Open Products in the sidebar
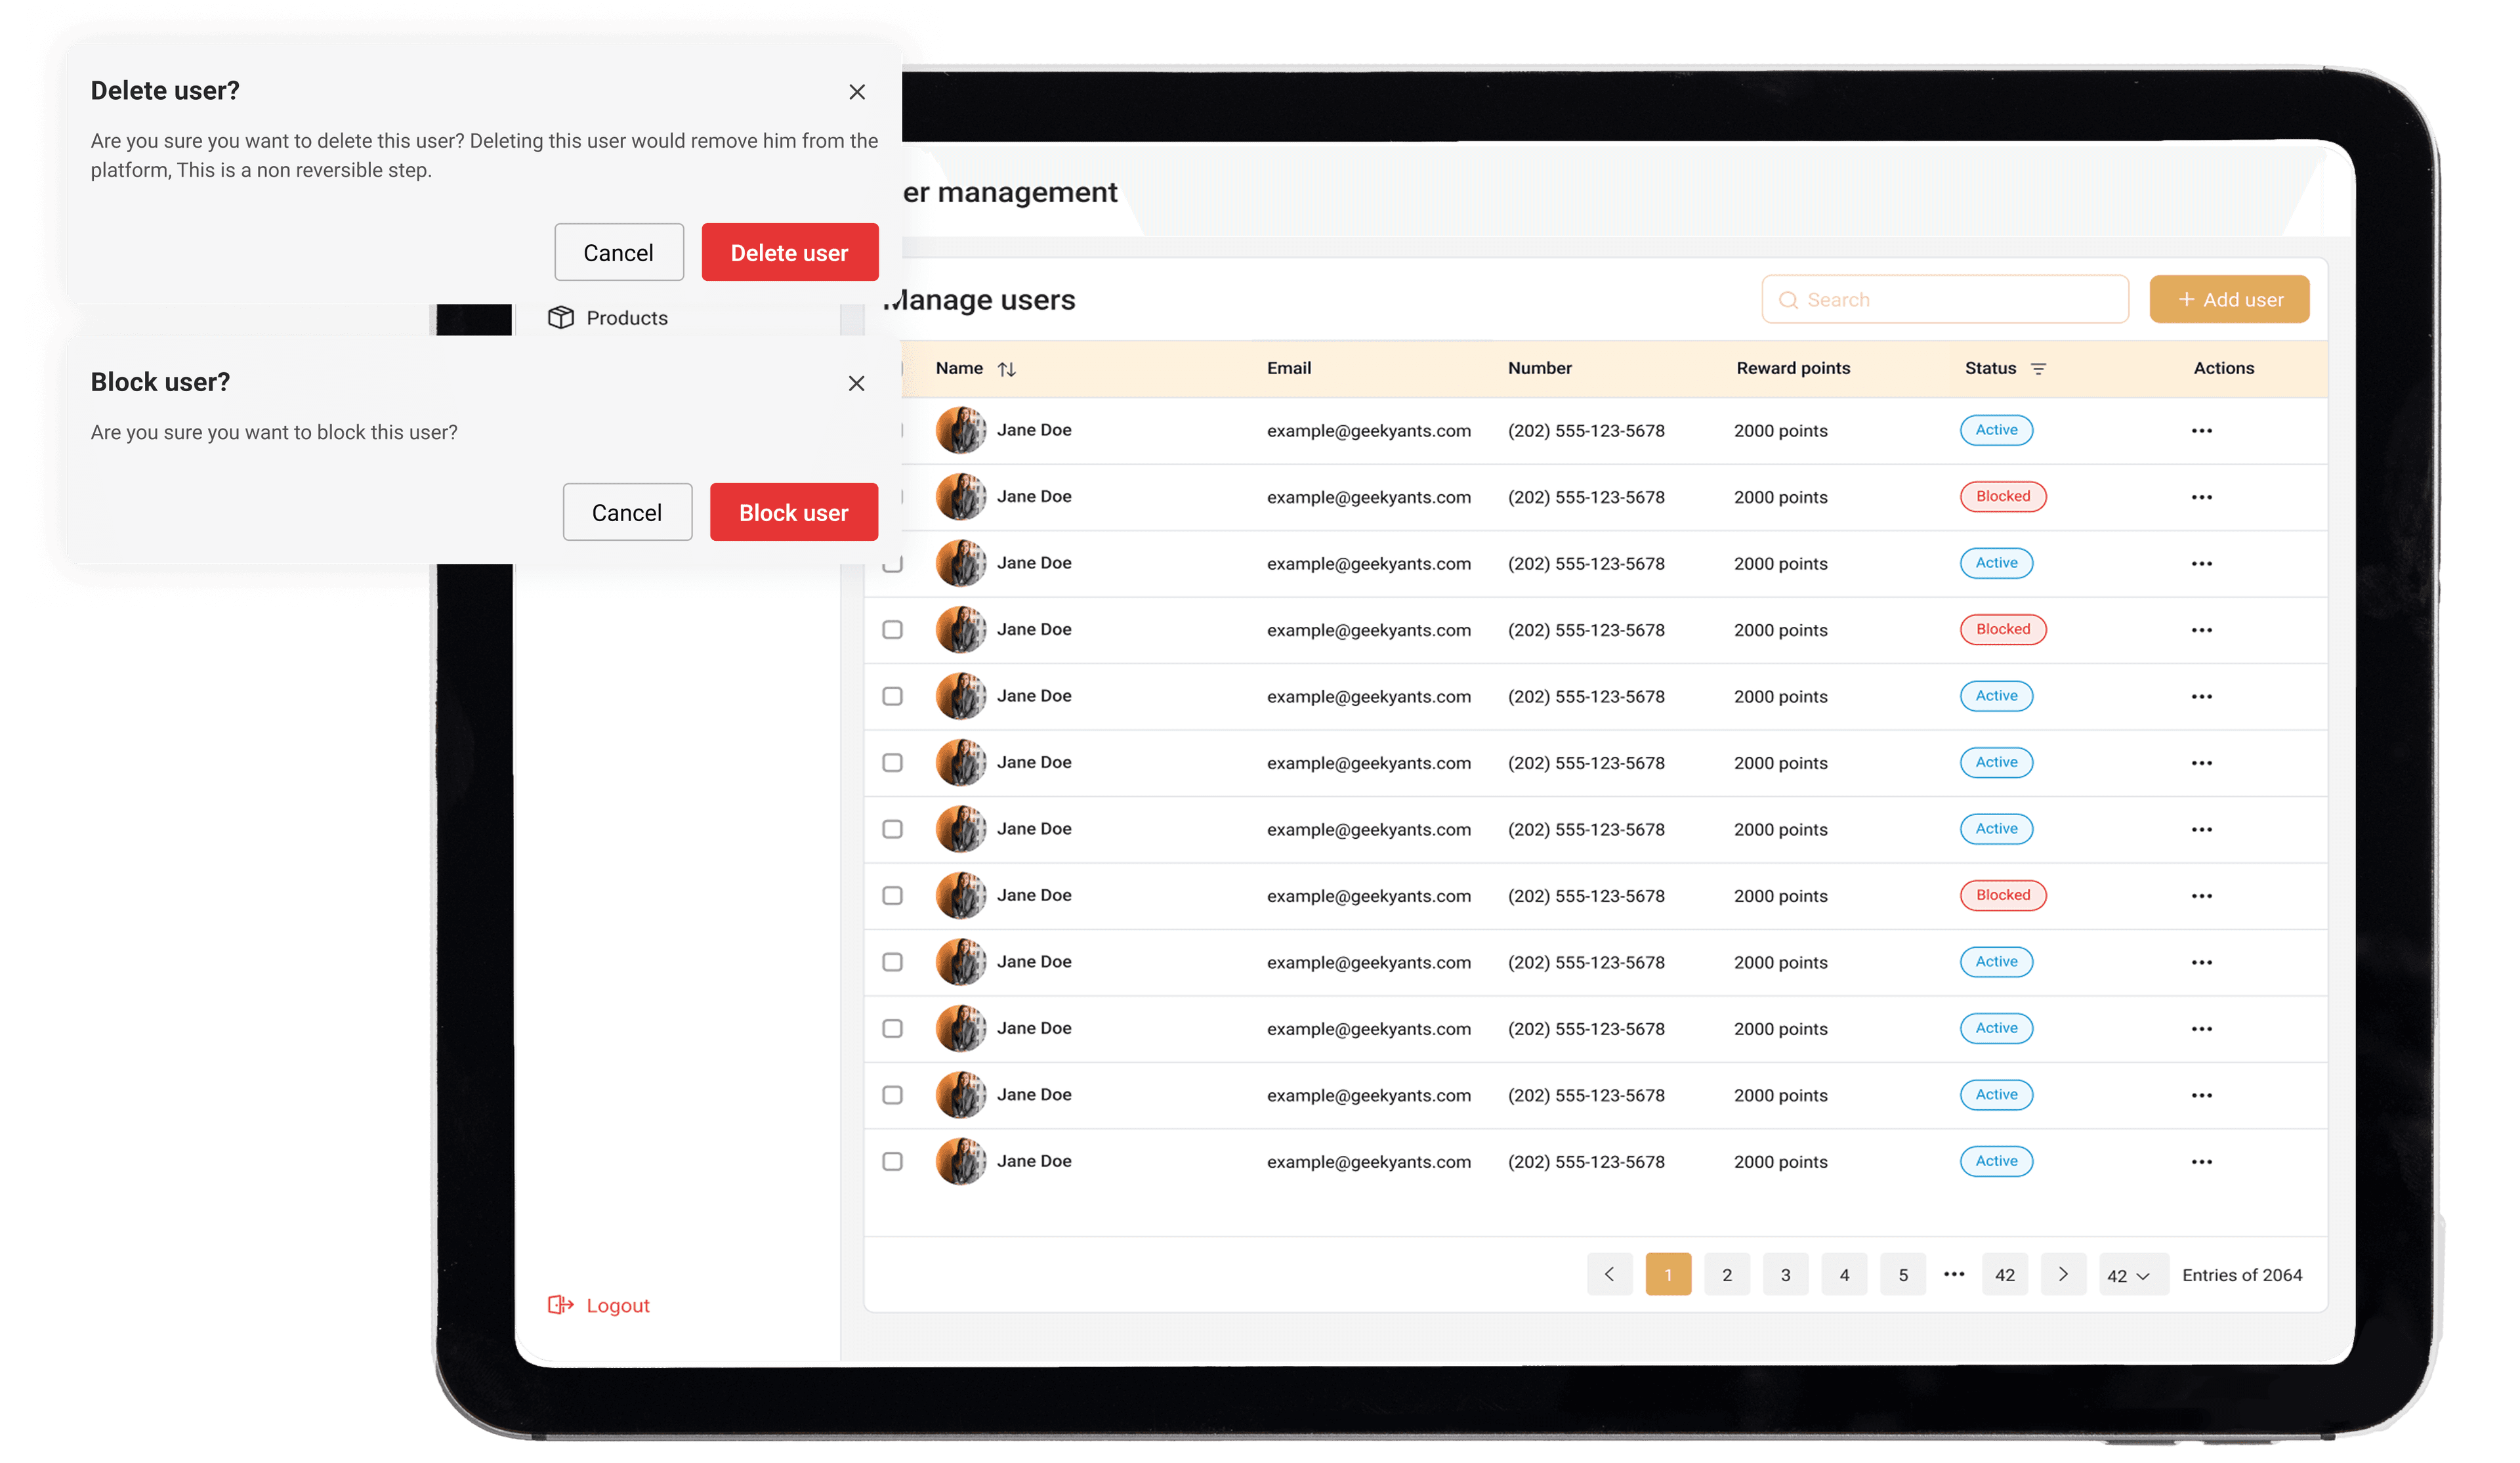Viewport: 2520px width, 1463px height. [x=607, y=318]
